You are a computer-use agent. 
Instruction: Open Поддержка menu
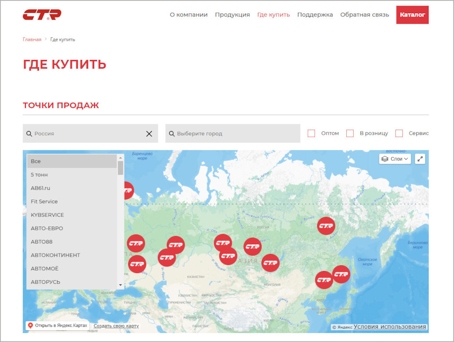coord(315,15)
